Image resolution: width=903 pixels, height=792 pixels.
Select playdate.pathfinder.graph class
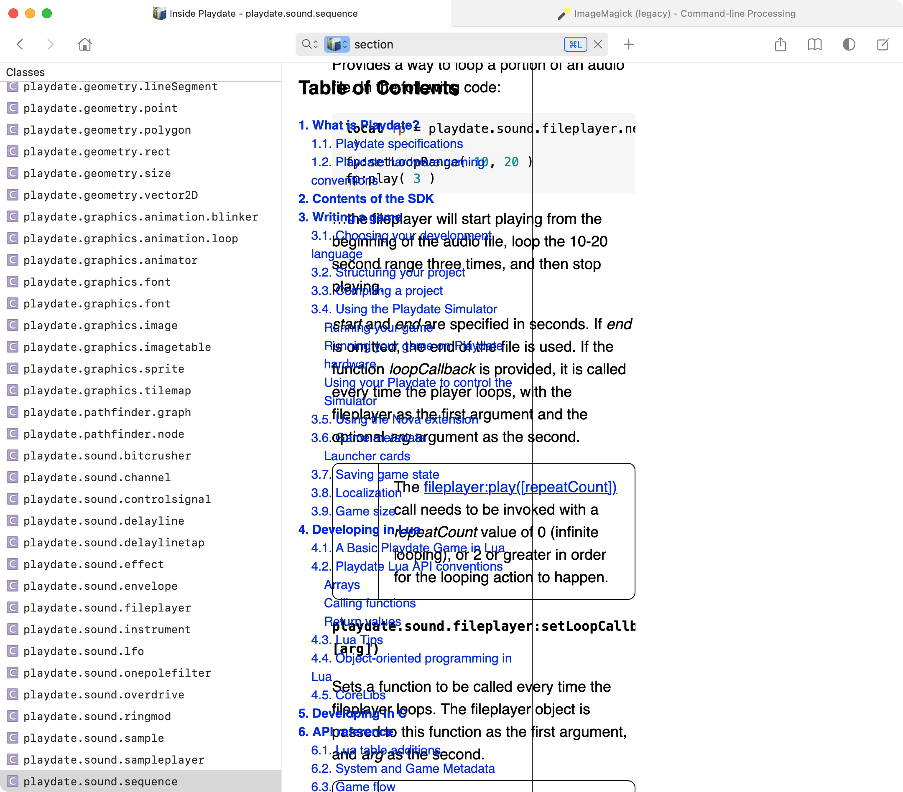(x=140, y=412)
